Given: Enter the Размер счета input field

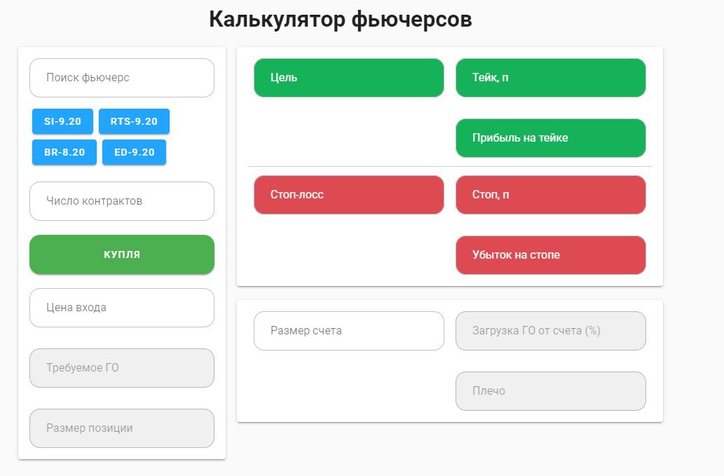Looking at the screenshot, I should tap(348, 331).
